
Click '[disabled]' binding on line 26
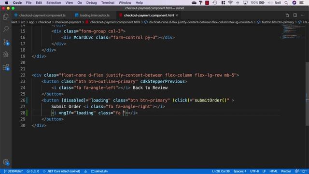pyautogui.click(x=73, y=100)
